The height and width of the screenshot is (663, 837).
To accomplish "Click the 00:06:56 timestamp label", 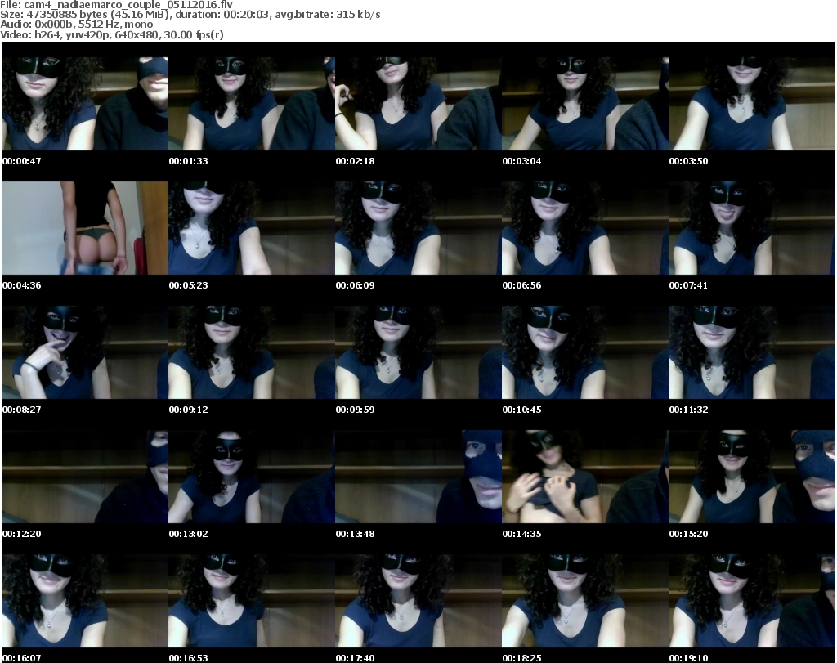I will [x=521, y=285].
